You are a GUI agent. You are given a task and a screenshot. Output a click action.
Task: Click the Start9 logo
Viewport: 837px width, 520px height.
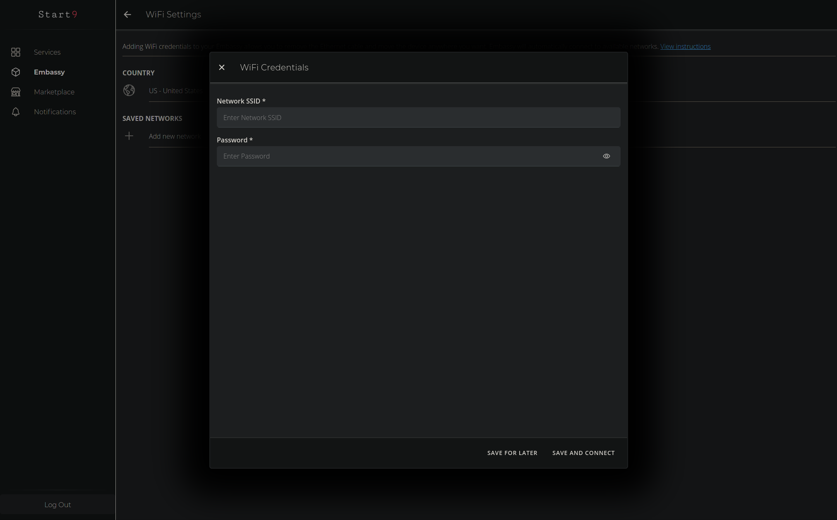pyautogui.click(x=58, y=14)
